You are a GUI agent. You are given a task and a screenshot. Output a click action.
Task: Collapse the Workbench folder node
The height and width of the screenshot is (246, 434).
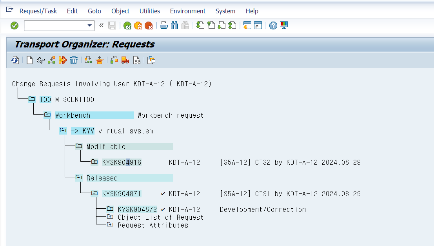[x=47, y=115]
